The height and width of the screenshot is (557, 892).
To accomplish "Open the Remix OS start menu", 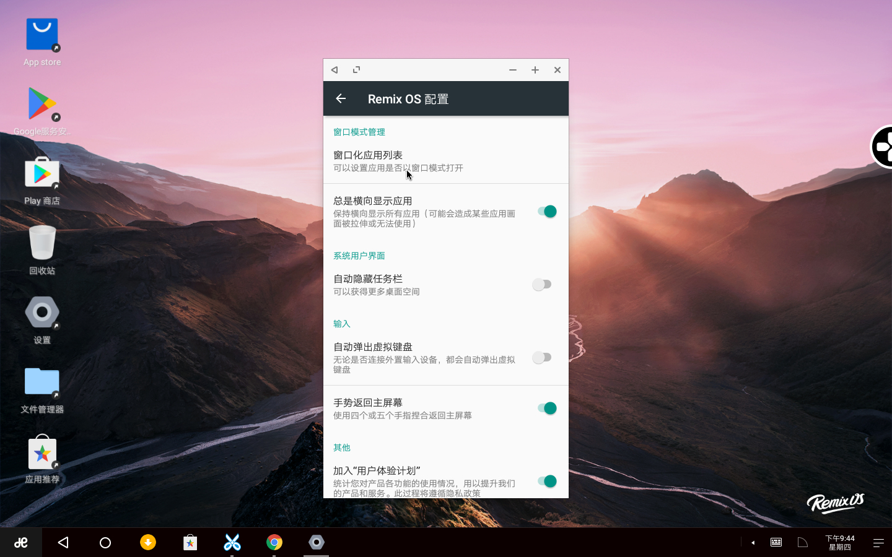I will click(21, 543).
